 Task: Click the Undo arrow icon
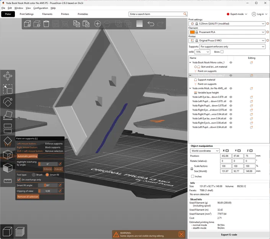151,24
